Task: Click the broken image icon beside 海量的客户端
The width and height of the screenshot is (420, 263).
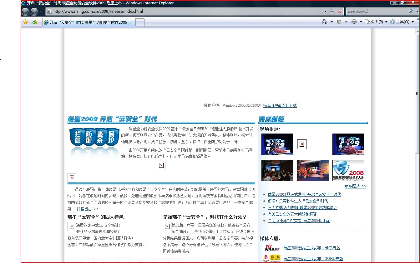Action: [x=72, y=226]
